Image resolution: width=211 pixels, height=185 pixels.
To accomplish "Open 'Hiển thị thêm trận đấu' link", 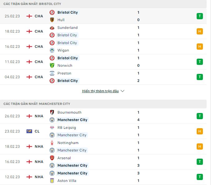I will click(x=100, y=91).
